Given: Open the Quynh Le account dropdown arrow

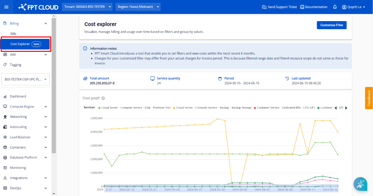Looking at the screenshot, I should click(364, 7).
